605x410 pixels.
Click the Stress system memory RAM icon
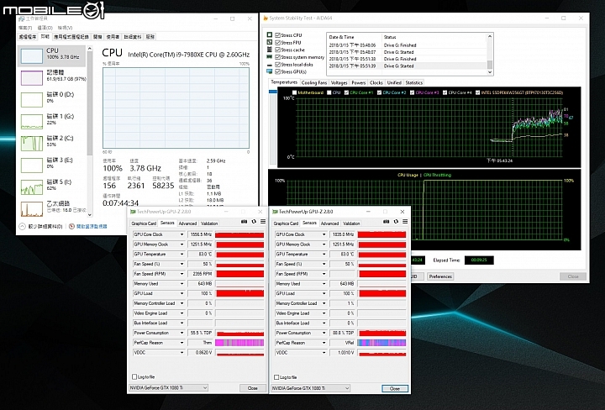click(270, 56)
